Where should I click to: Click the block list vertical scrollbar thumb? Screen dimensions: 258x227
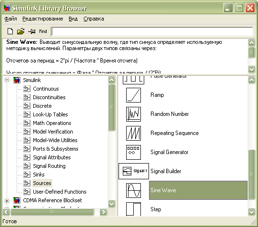[252, 175]
